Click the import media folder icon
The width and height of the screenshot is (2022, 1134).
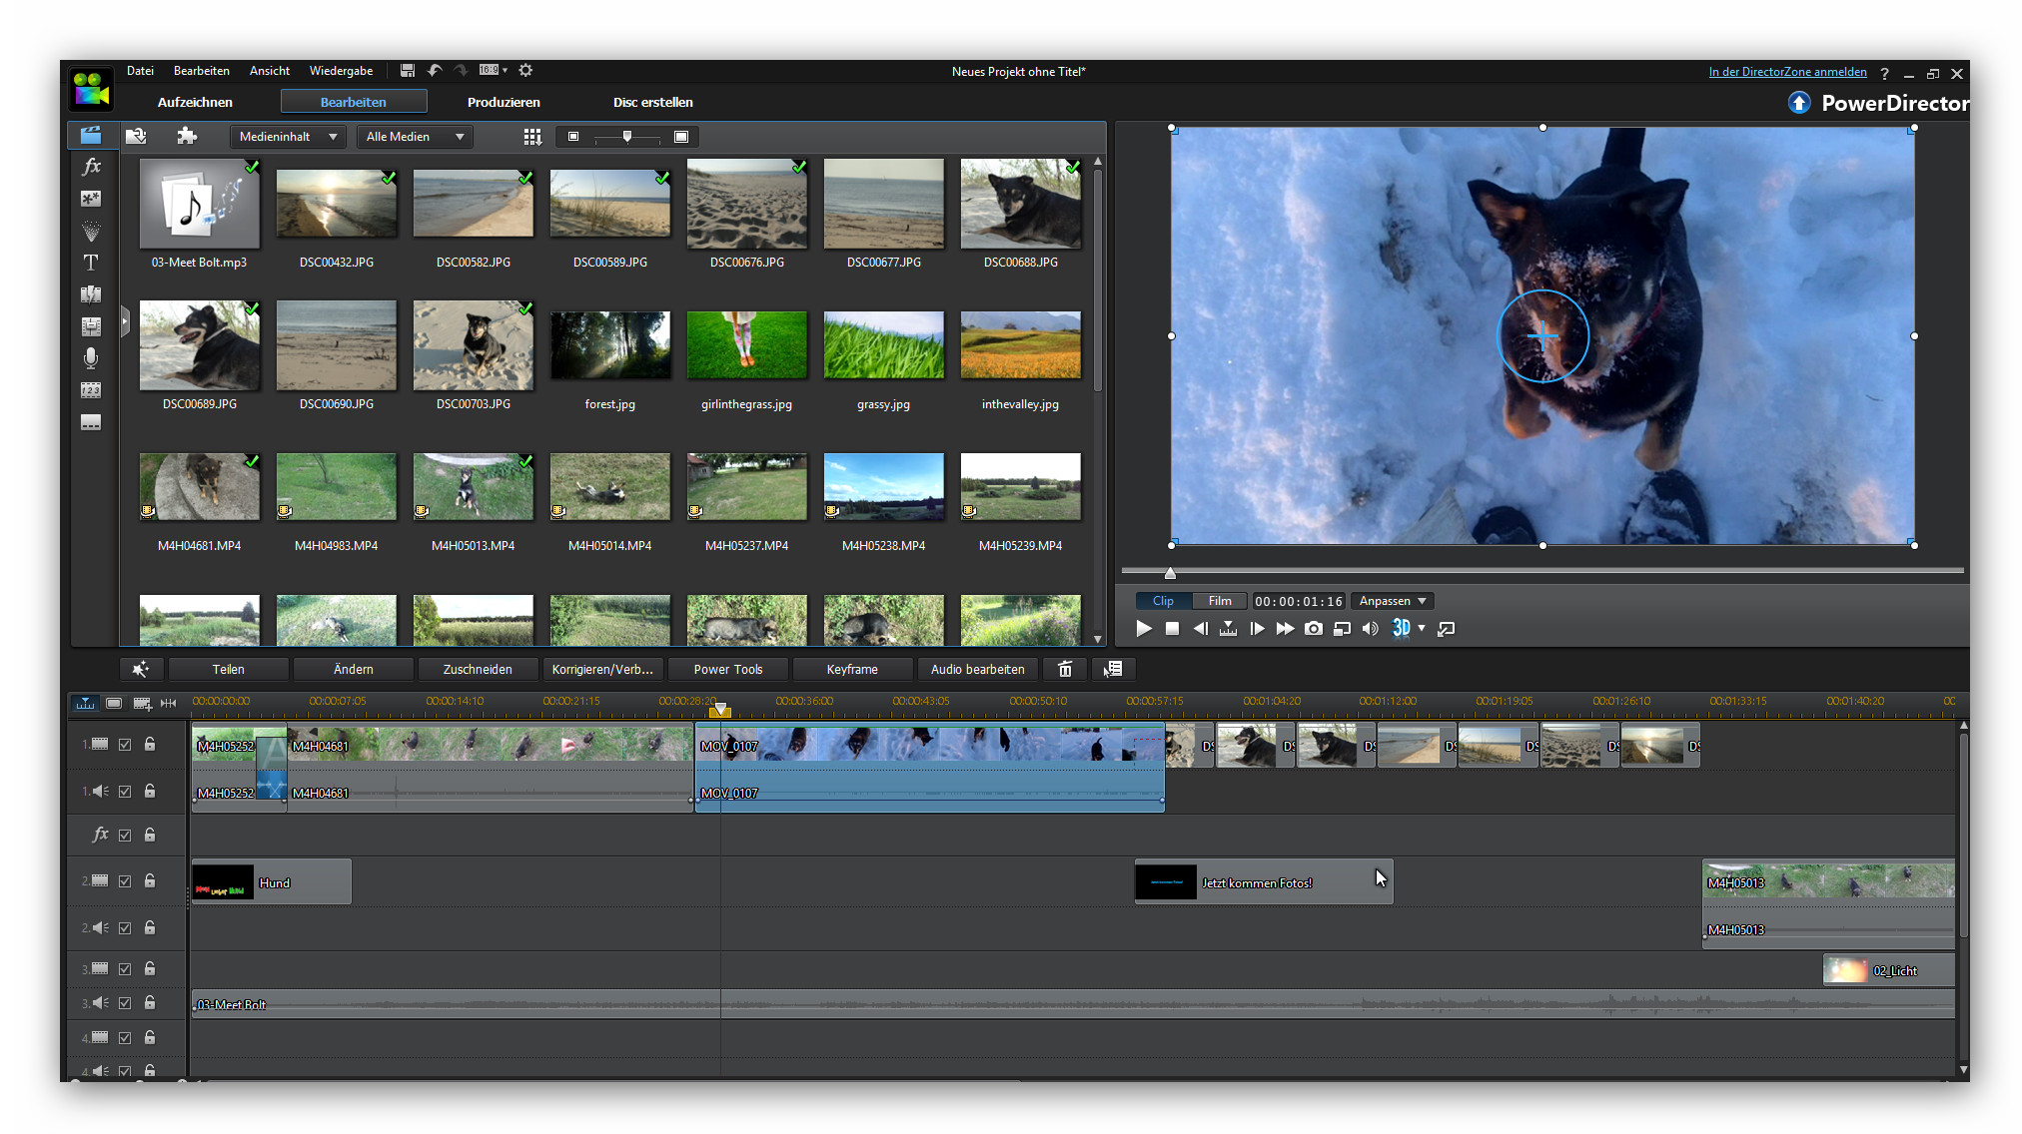136,137
